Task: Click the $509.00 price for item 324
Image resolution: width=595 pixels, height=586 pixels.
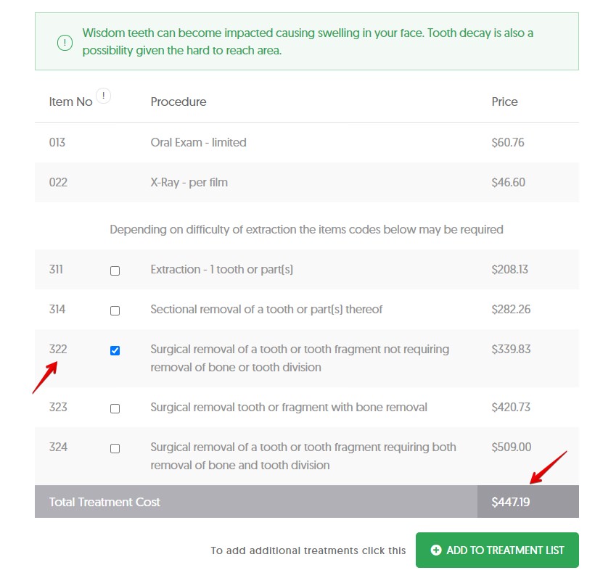Action: tap(511, 447)
